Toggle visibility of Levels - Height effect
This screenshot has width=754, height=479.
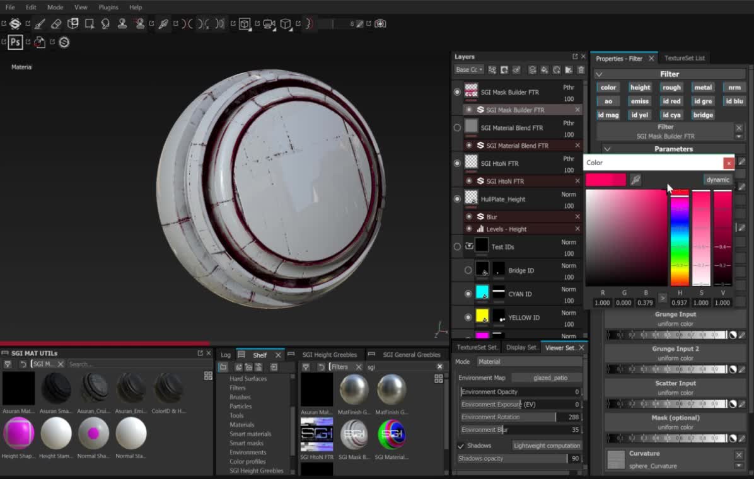click(469, 229)
